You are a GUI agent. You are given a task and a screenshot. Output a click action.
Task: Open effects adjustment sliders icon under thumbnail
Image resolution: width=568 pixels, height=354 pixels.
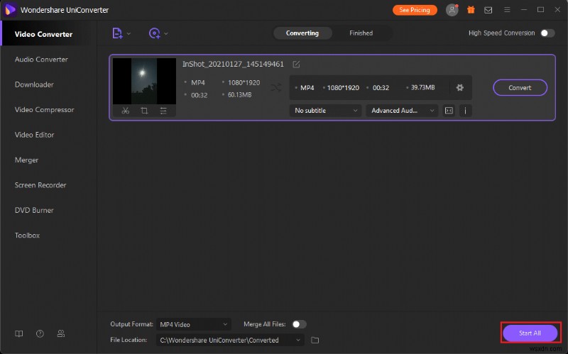[x=163, y=111]
